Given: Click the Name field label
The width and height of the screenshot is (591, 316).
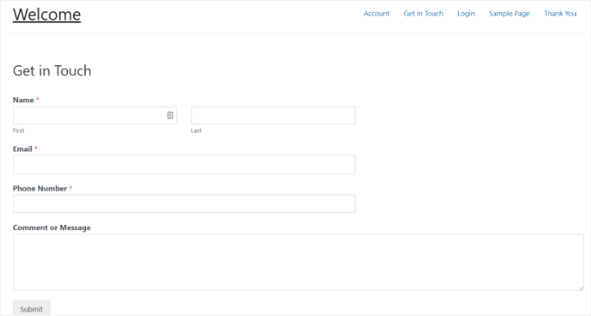Looking at the screenshot, I should (x=23, y=100).
